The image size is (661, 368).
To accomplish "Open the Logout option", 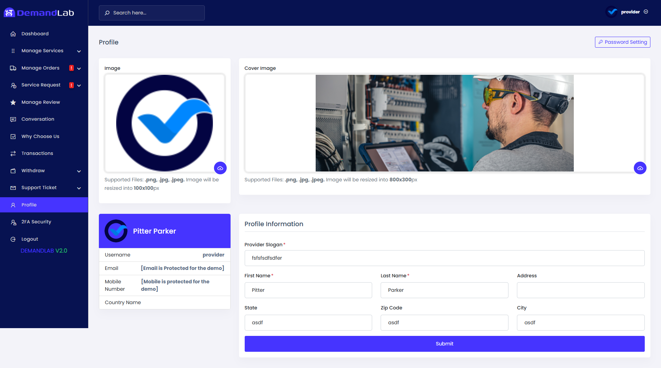I will pos(30,239).
